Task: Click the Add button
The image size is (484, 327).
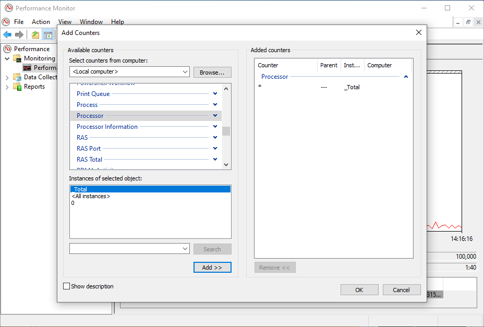Action: point(212,267)
